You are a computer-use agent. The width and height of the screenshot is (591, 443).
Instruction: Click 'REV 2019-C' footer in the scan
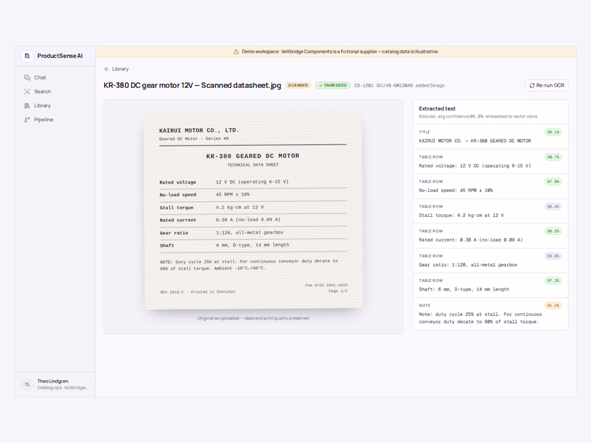[198, 292]
